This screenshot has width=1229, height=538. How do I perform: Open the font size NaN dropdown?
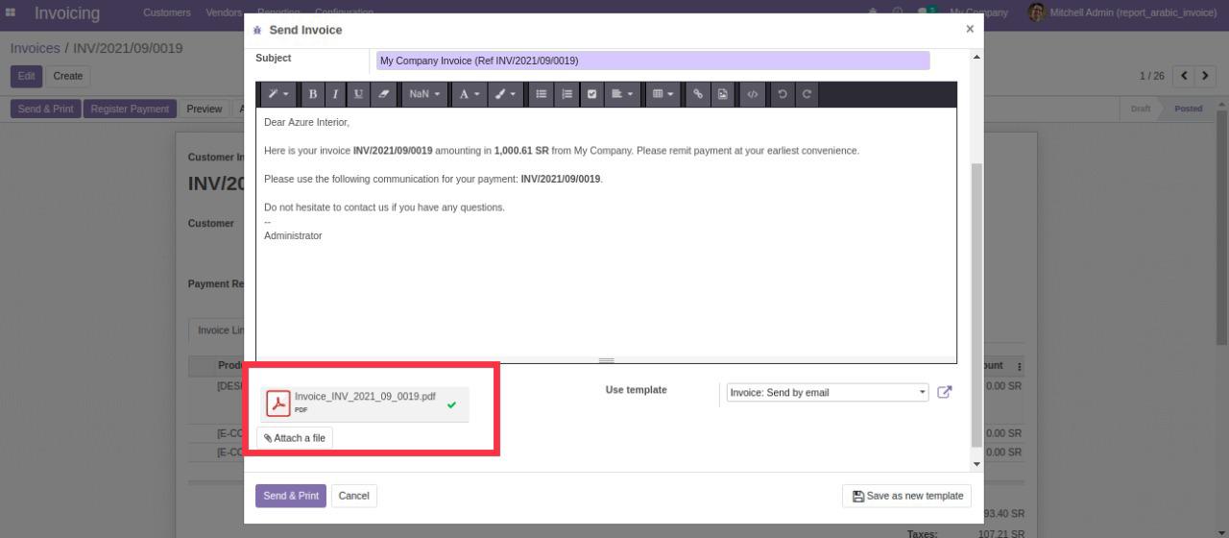(x=423, y=94)
